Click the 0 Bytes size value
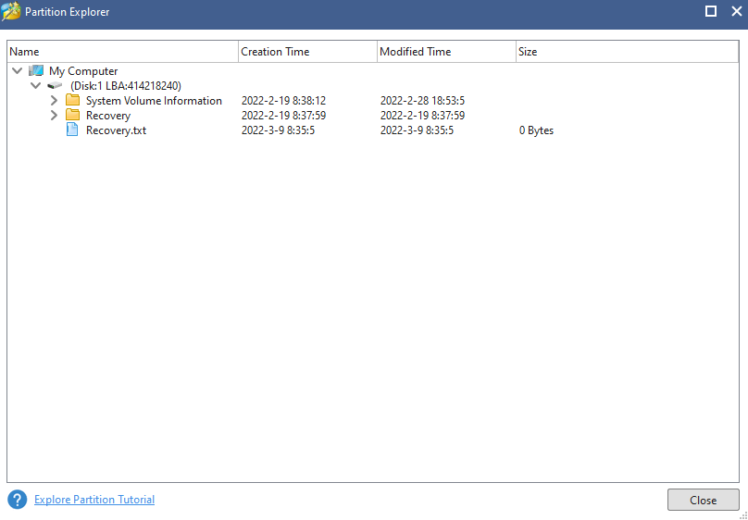This screenshot has width=748, height=520. [536, 130]
